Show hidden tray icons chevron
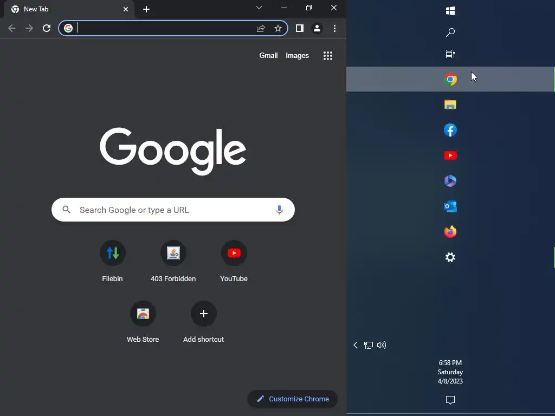 click(x=356, y=345)
